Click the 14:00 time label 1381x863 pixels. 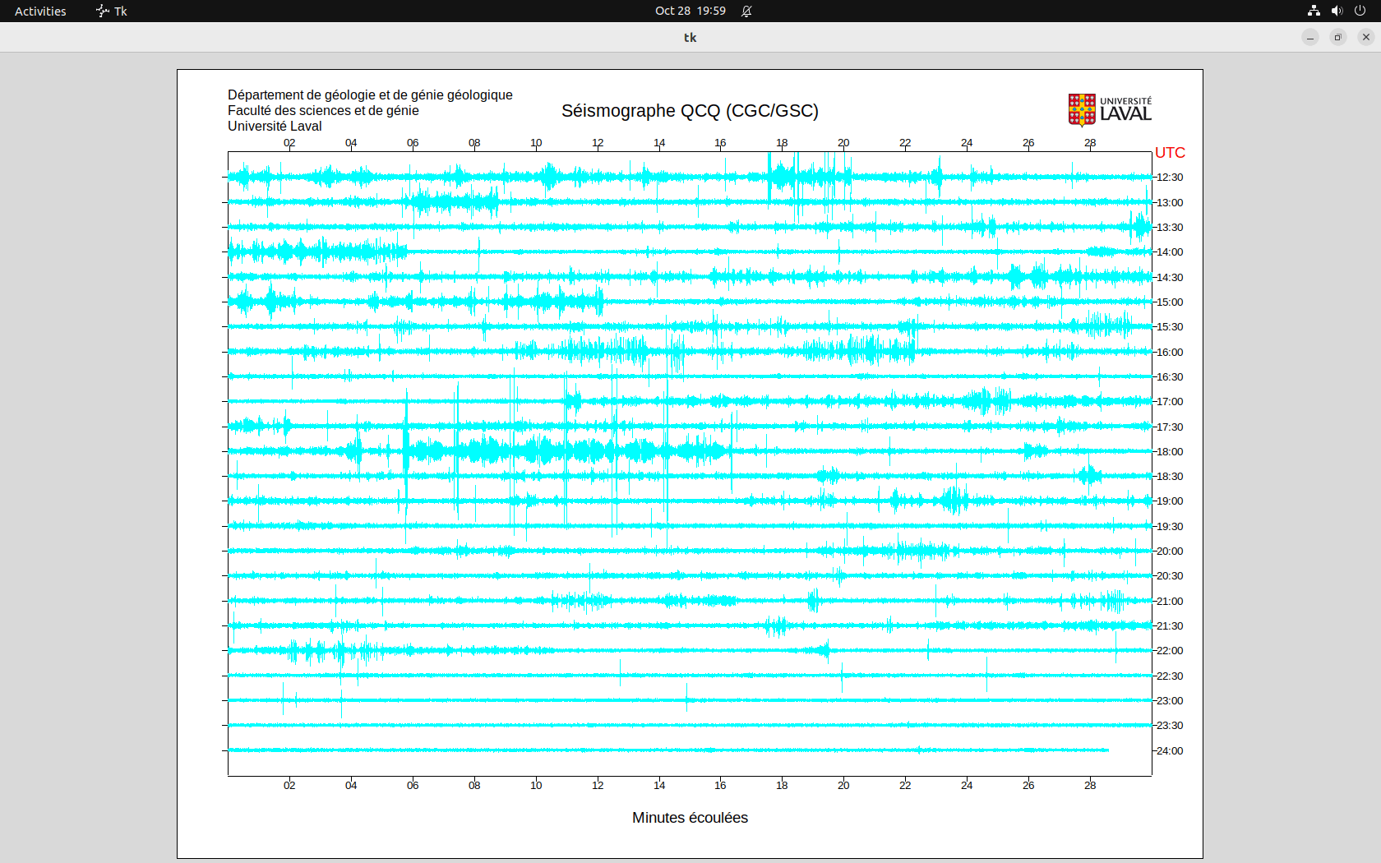pos(1170,252)
